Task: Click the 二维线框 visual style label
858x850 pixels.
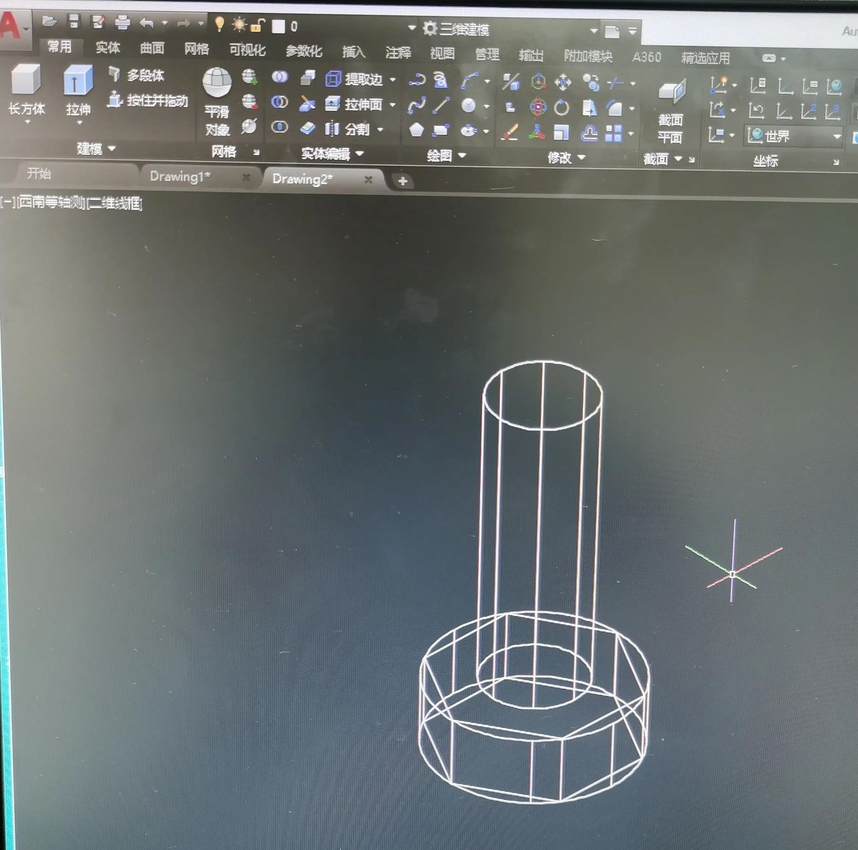Action: (x=115, y=203)
